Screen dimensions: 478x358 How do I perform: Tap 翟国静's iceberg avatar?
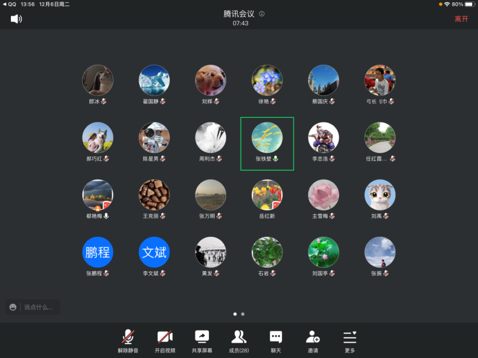click(x=154, y=80)
